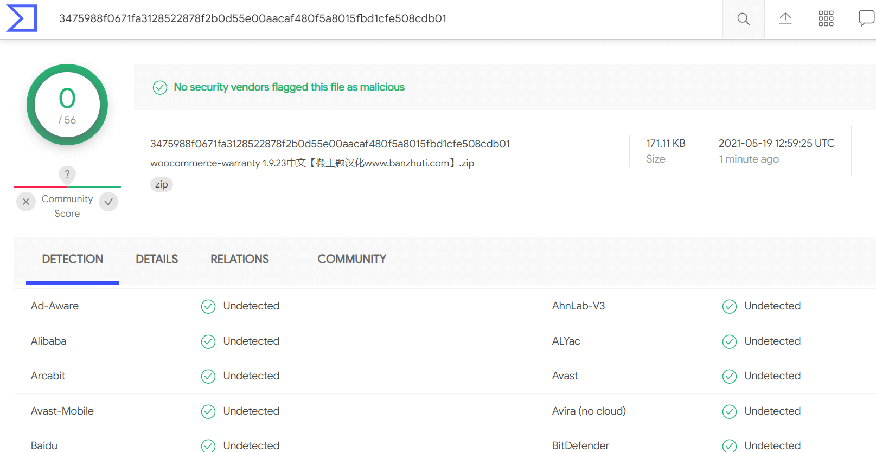Click the 171.11 KB size value
The width and height of the screenshot is (876, 452).
[x=666, y=143]
